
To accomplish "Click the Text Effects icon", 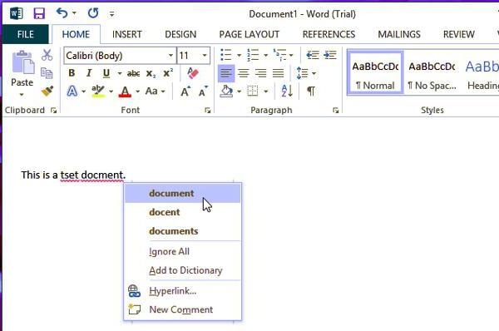I will point(72,91).
